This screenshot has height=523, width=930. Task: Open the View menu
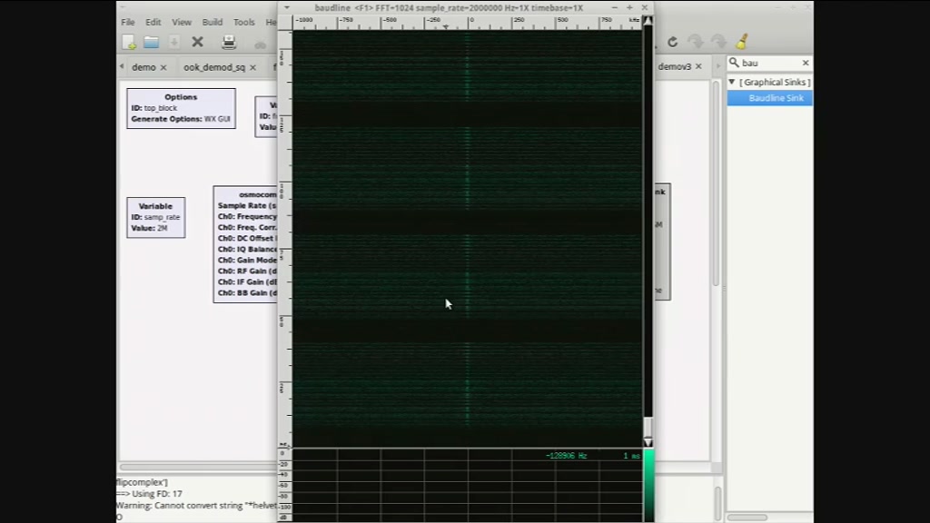[x=182, y=22]
